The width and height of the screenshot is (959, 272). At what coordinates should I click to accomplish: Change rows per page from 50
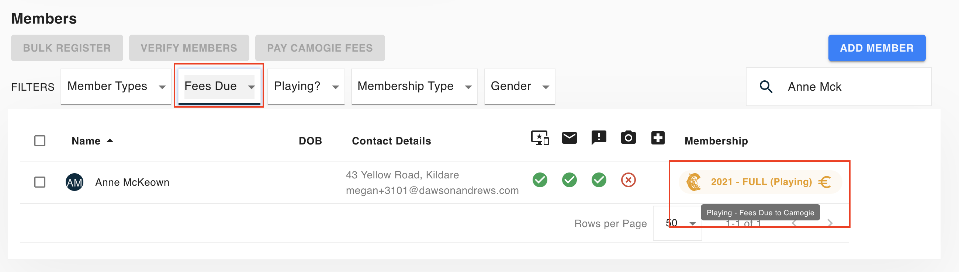677,223
